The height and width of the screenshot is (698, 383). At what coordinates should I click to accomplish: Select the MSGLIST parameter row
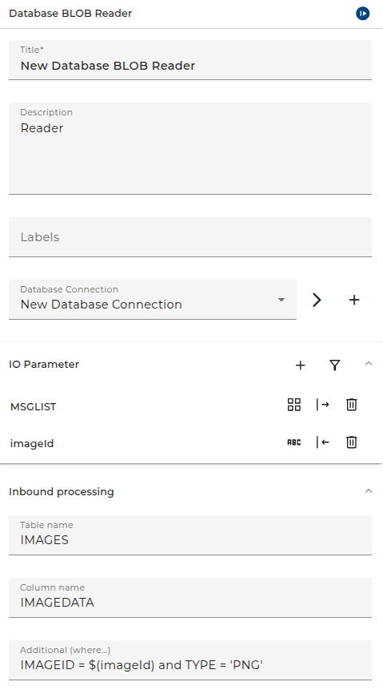[191, 406]
